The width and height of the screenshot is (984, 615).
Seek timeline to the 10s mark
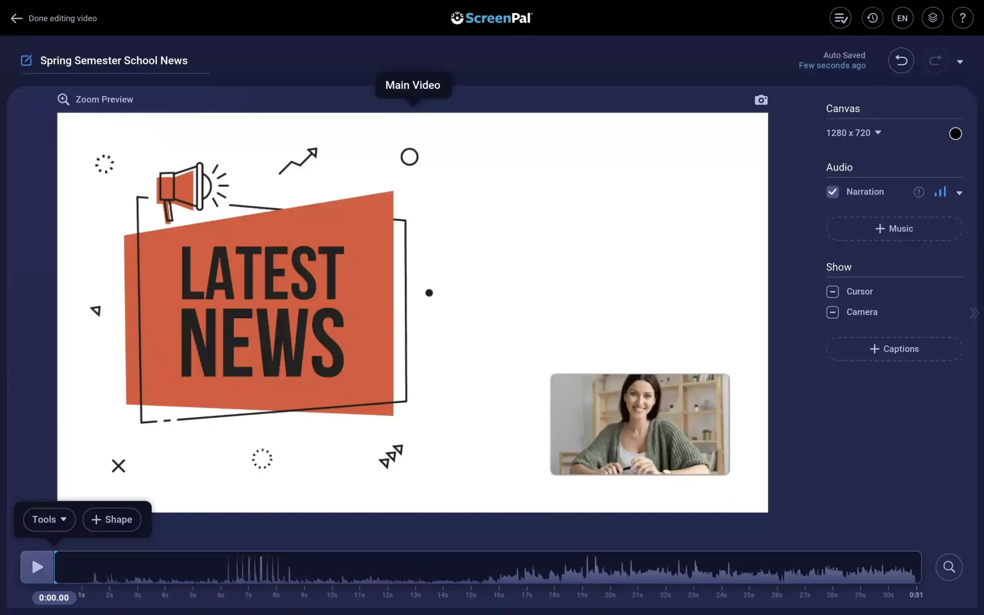click(332, 595)
